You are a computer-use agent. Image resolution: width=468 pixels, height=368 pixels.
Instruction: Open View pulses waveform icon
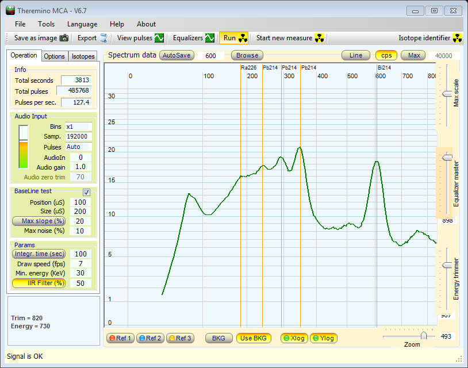(x=159, y=39)
